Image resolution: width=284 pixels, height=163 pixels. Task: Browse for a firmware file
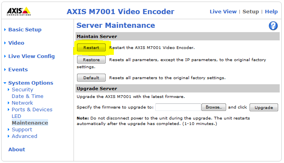(214, 107)
